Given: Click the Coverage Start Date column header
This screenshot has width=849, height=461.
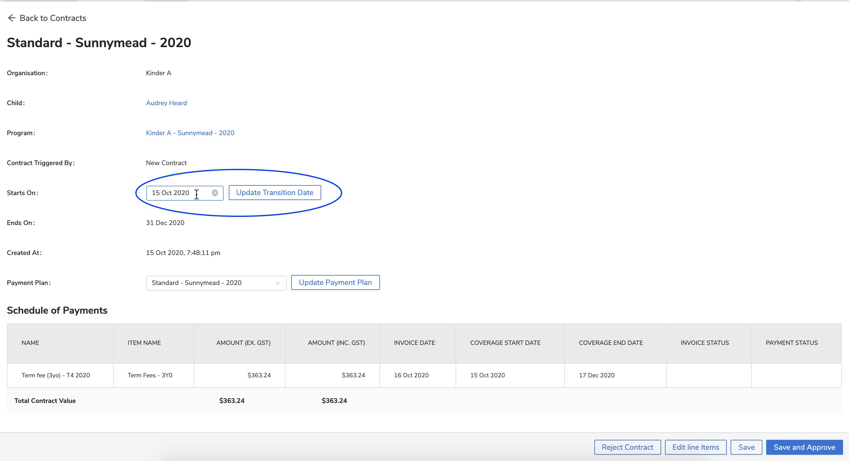Looking at the screenshot, I should click(505, 343).
